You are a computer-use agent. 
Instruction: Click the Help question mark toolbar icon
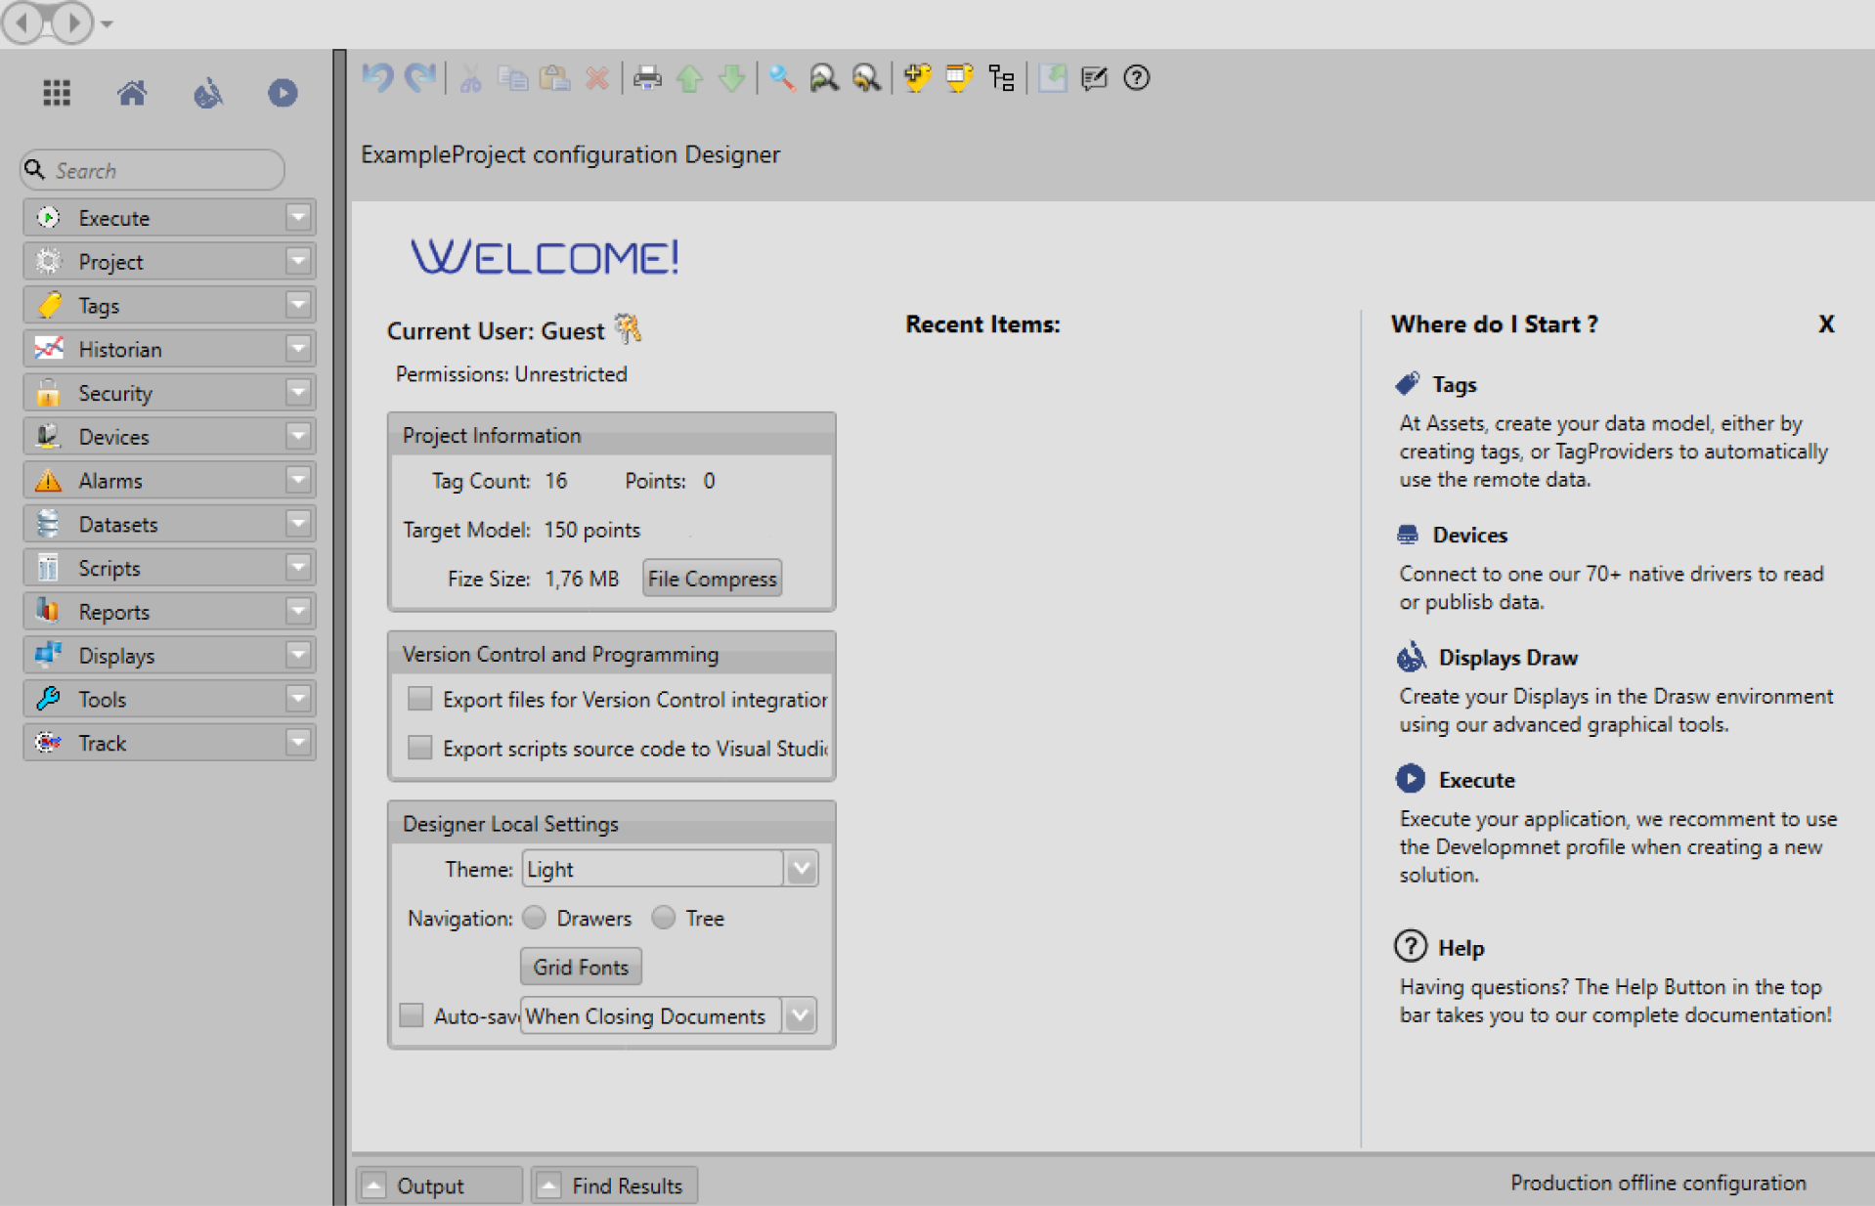pyautogui.click(x=1136, y=78)
